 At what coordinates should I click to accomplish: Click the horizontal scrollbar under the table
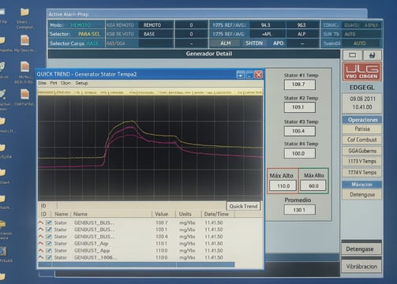click(137, 264)
